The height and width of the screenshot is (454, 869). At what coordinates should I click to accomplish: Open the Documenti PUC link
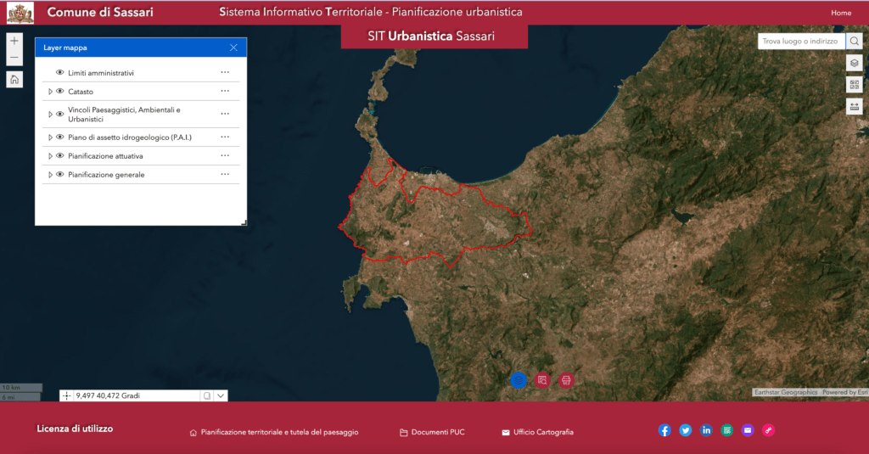437,432
